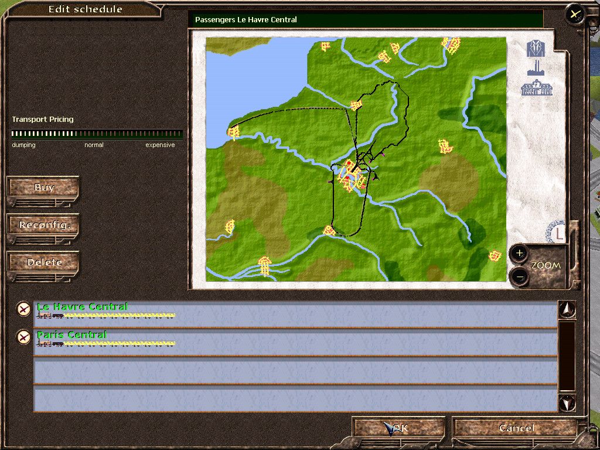Cancel the schedule edits
600x450 pixels.
(516, 428)
